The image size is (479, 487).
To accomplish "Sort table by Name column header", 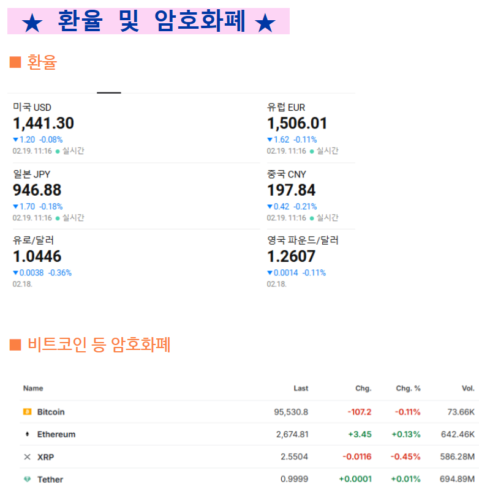I will (x=33, y=388).
